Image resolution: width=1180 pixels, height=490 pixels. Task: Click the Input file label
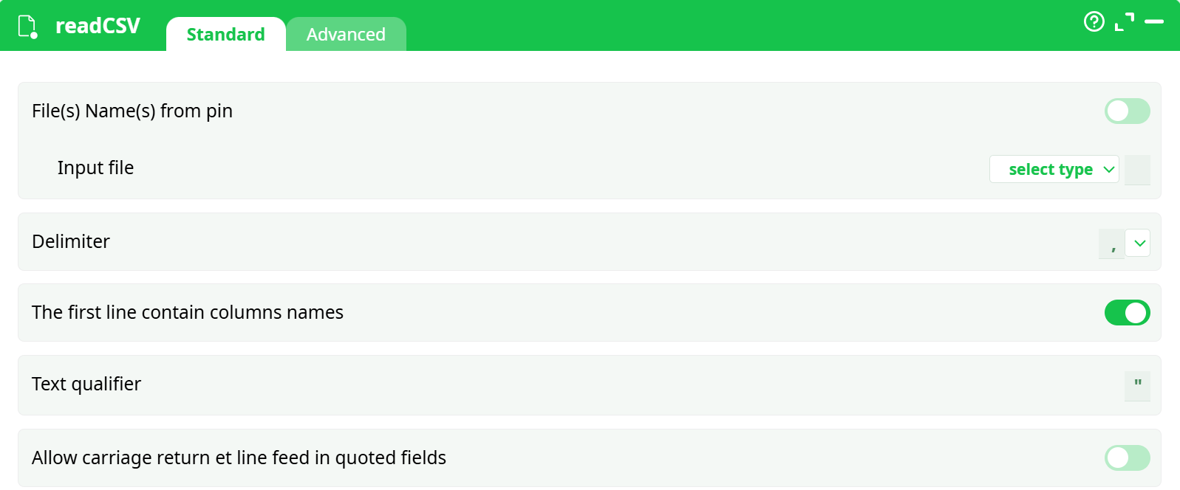coord(95,168)
